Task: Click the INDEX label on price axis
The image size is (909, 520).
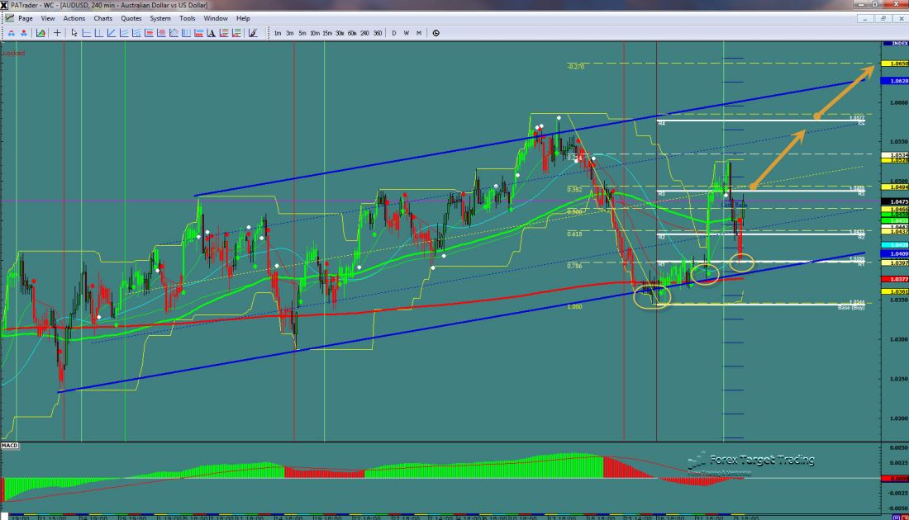Action: pyautogui.click(x=895, y=43)
